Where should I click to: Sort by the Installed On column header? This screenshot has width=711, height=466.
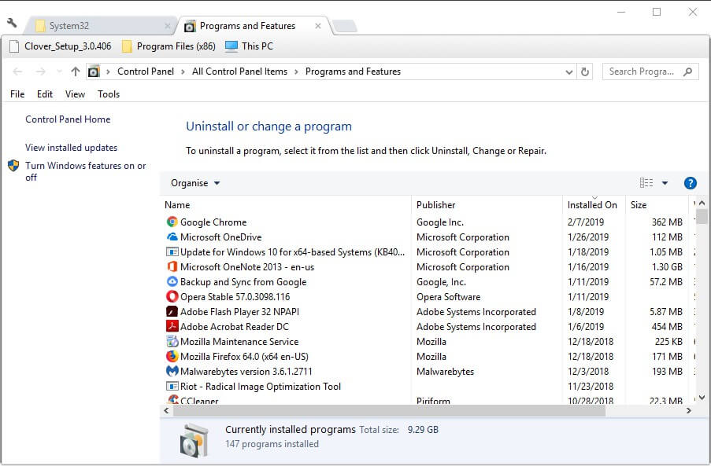(594, 204)
